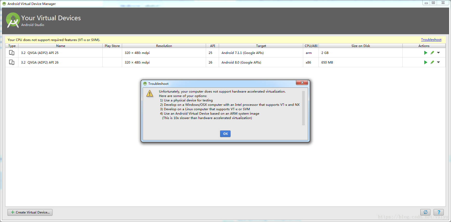This screenshot has height=222, width=451.
Task: Click the Android Studio logo in header
Action: click(x=13, y=20)
